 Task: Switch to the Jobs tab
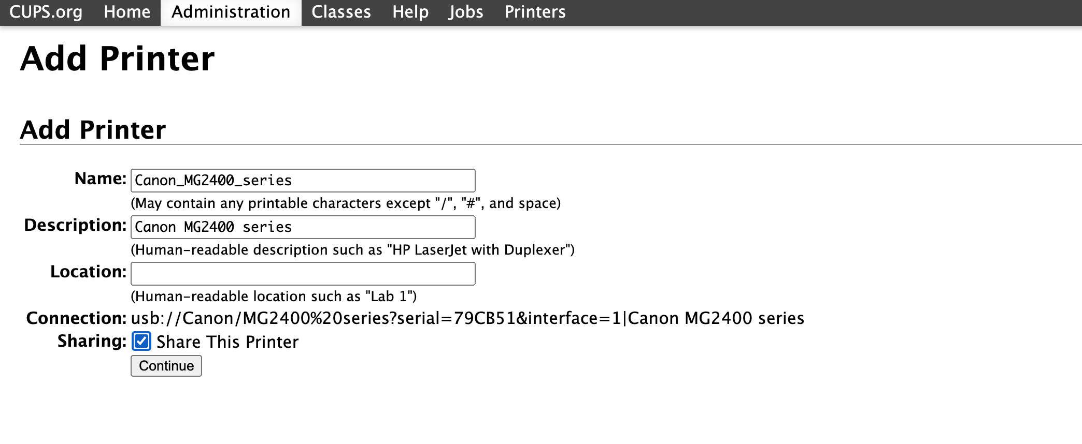tap(466, 12)
